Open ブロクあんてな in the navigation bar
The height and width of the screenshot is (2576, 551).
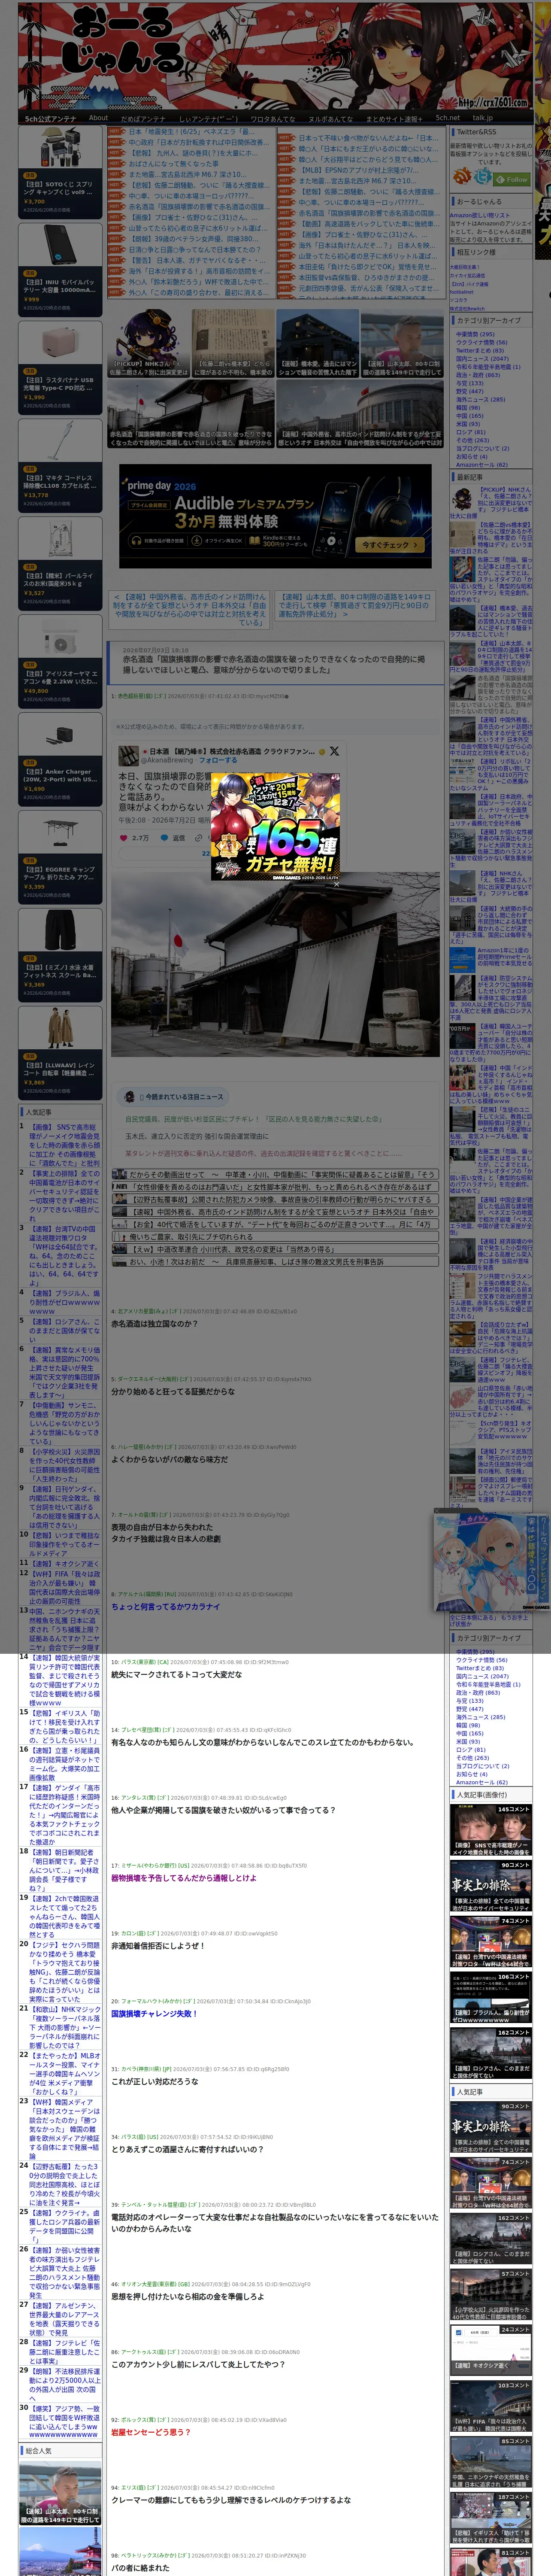[x=272, y=118]
